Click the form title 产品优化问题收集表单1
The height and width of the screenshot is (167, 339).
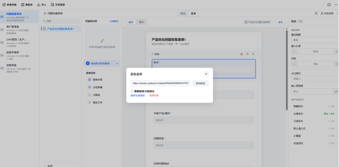(x=169, y=40)
